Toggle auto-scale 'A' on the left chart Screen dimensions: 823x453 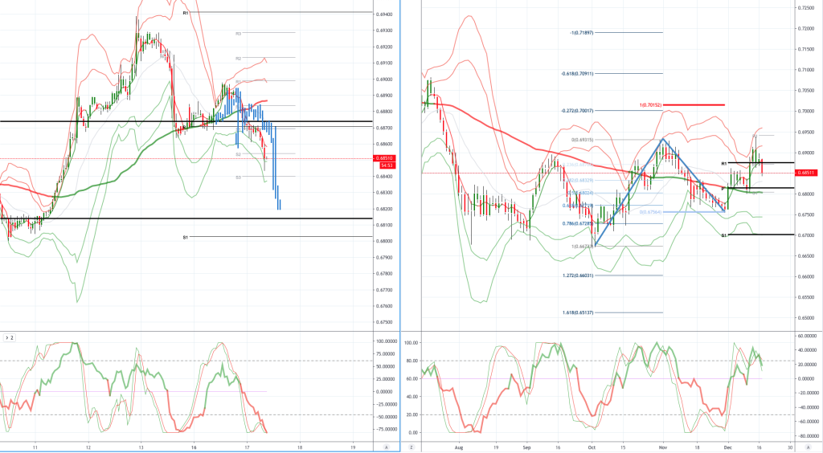click(x=387, y=446)
